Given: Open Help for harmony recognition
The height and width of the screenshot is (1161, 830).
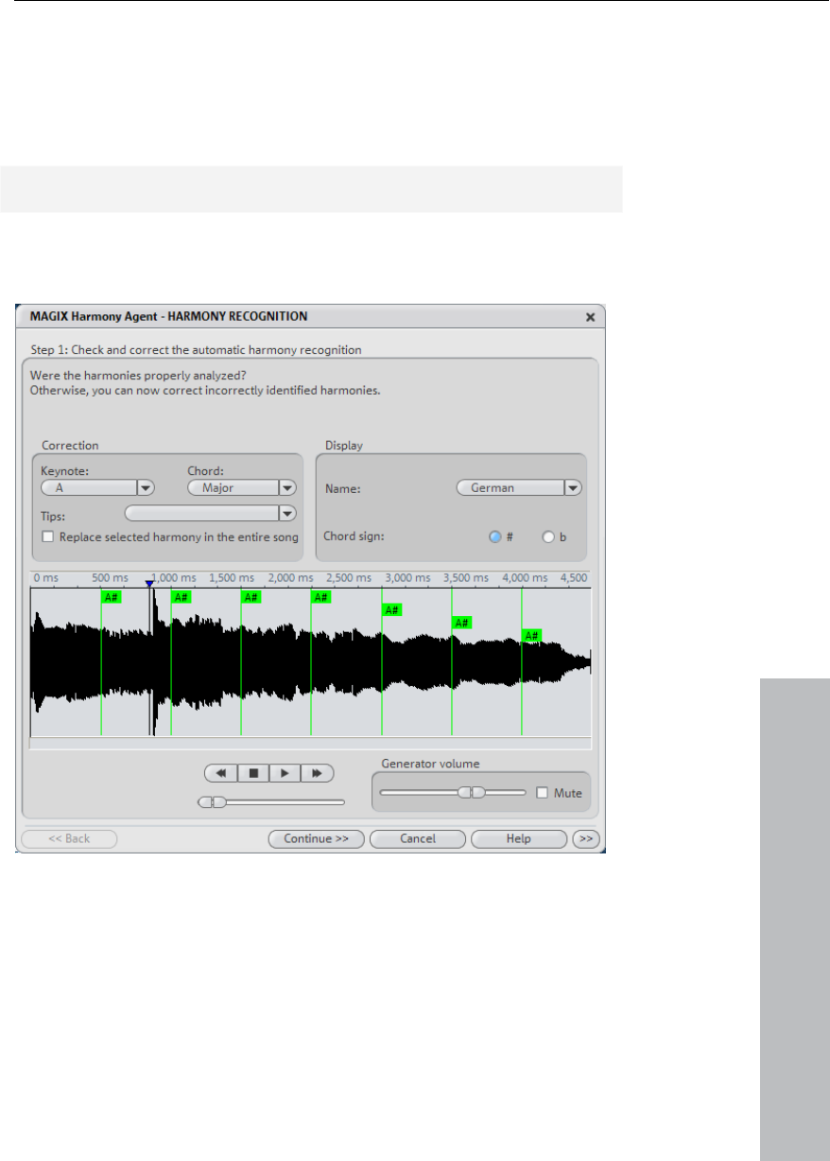Looking at the screenshot, I should coord(518,838).
